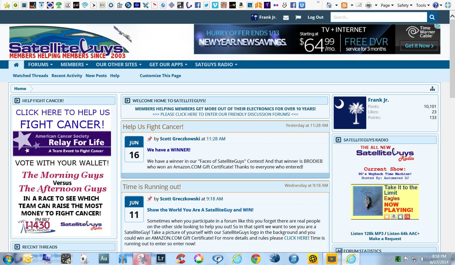Open Recent Activity tab
Image resolution: width=455 pixels, height=265 pixels.
[x=67, y=76]
